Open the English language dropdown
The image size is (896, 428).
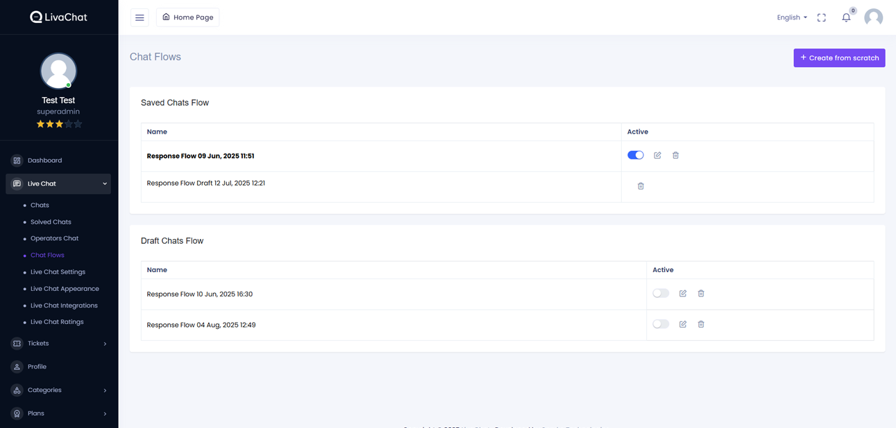[x=791, y=17]
